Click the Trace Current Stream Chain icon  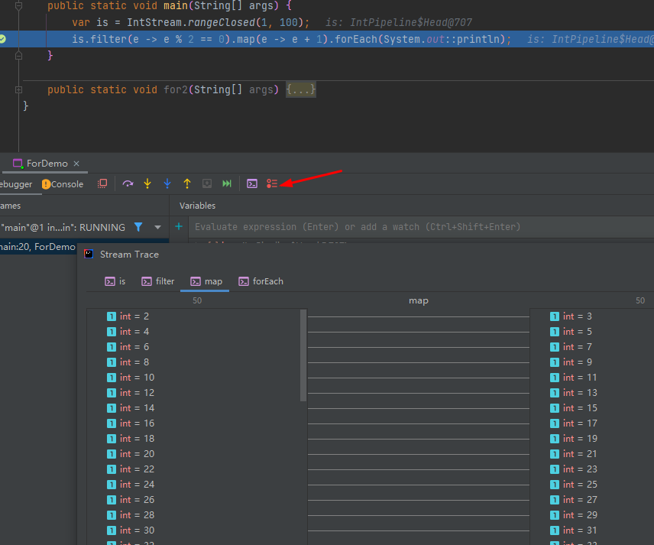[272, 183]
